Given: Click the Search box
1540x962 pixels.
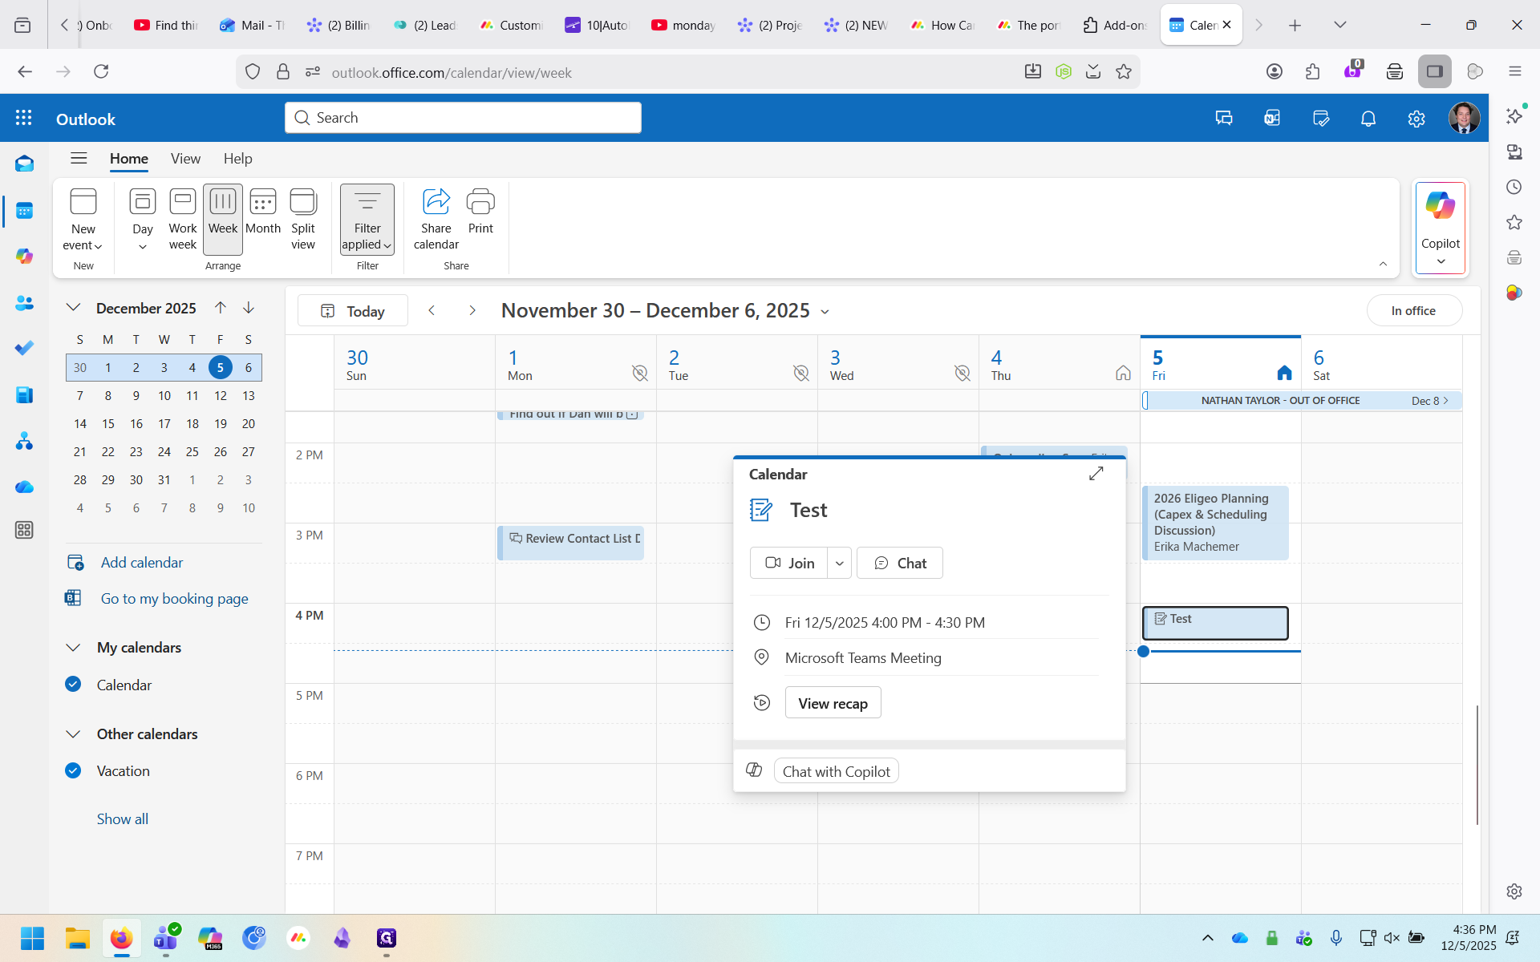Looking at the screenshot, I should coord(463,118).
